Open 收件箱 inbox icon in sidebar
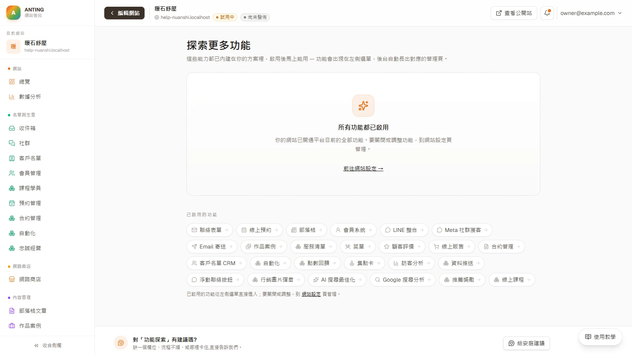The width and height of the screenshot is (632, 355). [12, 128]
